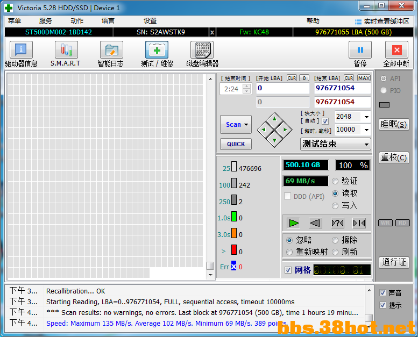Viewport: 418px width, 337px height.
Task: Start reverse scan with the back-arrow button
Action: click(315, 223)
